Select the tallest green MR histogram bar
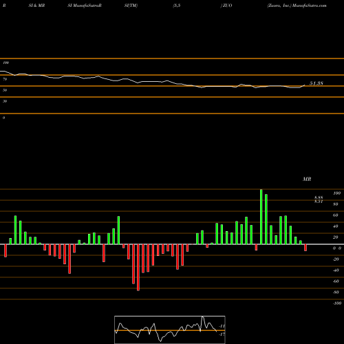This screenshot has height=344, width=344. point(261,217)
